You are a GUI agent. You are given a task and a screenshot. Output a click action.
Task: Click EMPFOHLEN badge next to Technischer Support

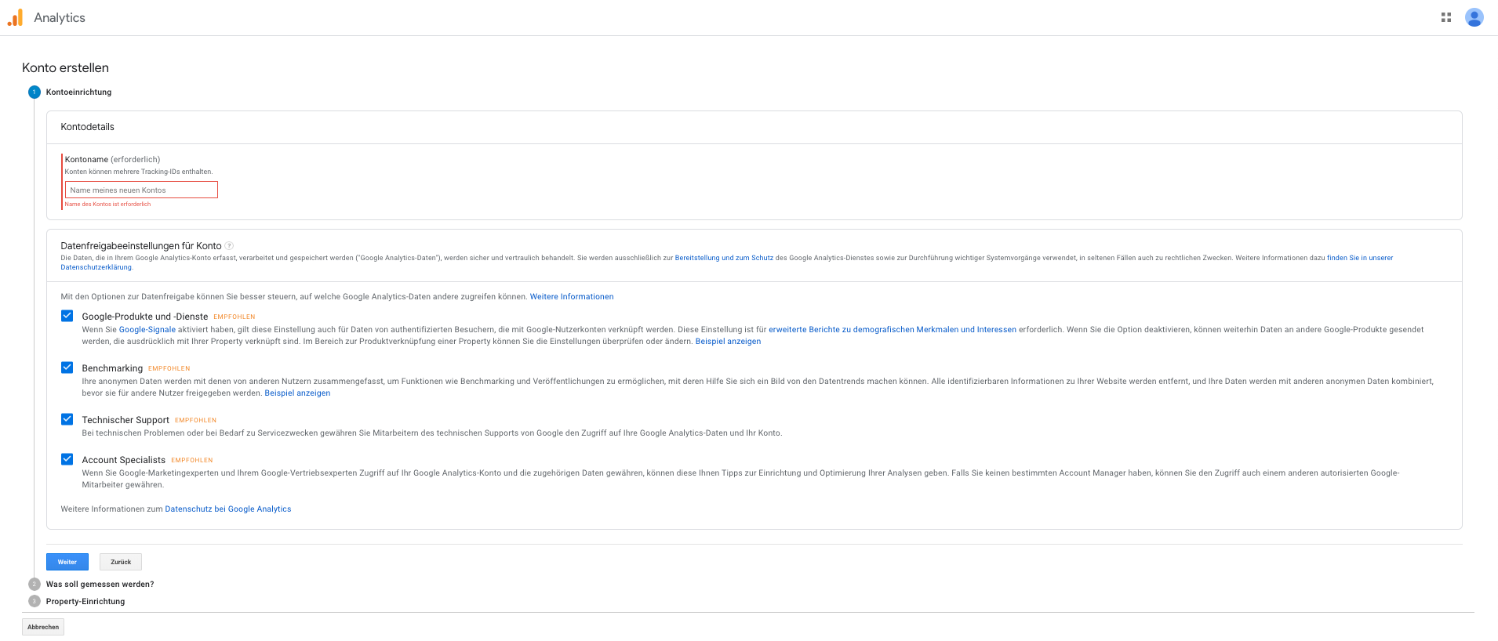(195, 420)
